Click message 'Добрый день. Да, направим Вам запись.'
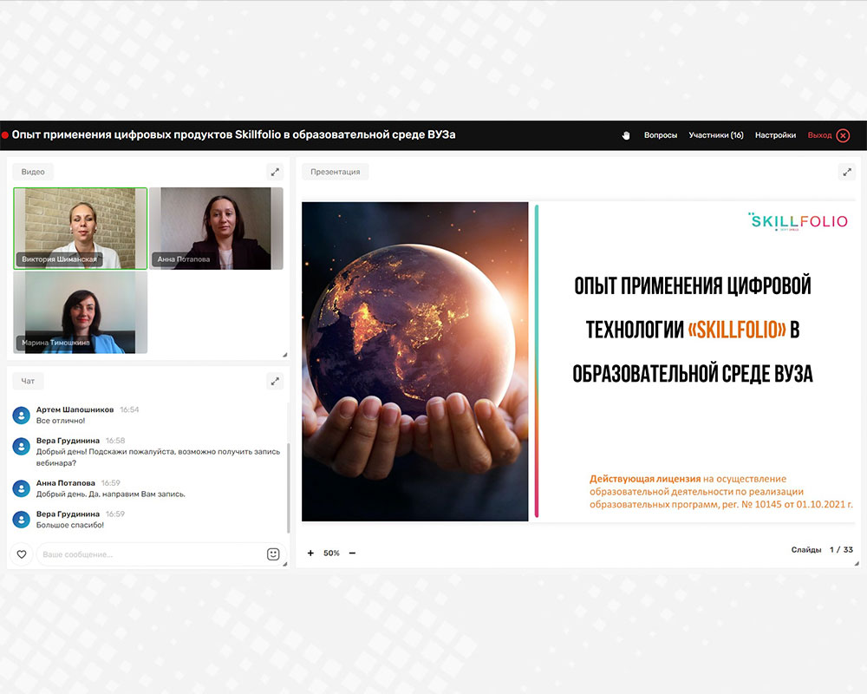 111,494
